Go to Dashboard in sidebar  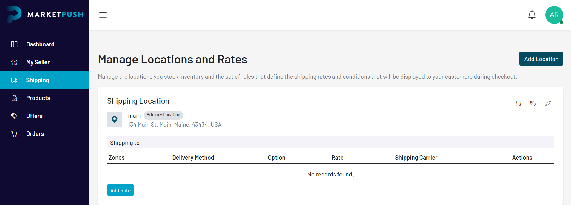(x=40, y=44)
